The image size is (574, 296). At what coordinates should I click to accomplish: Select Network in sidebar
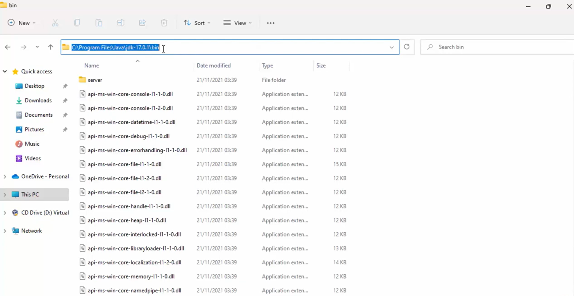[x=31, y=231]
